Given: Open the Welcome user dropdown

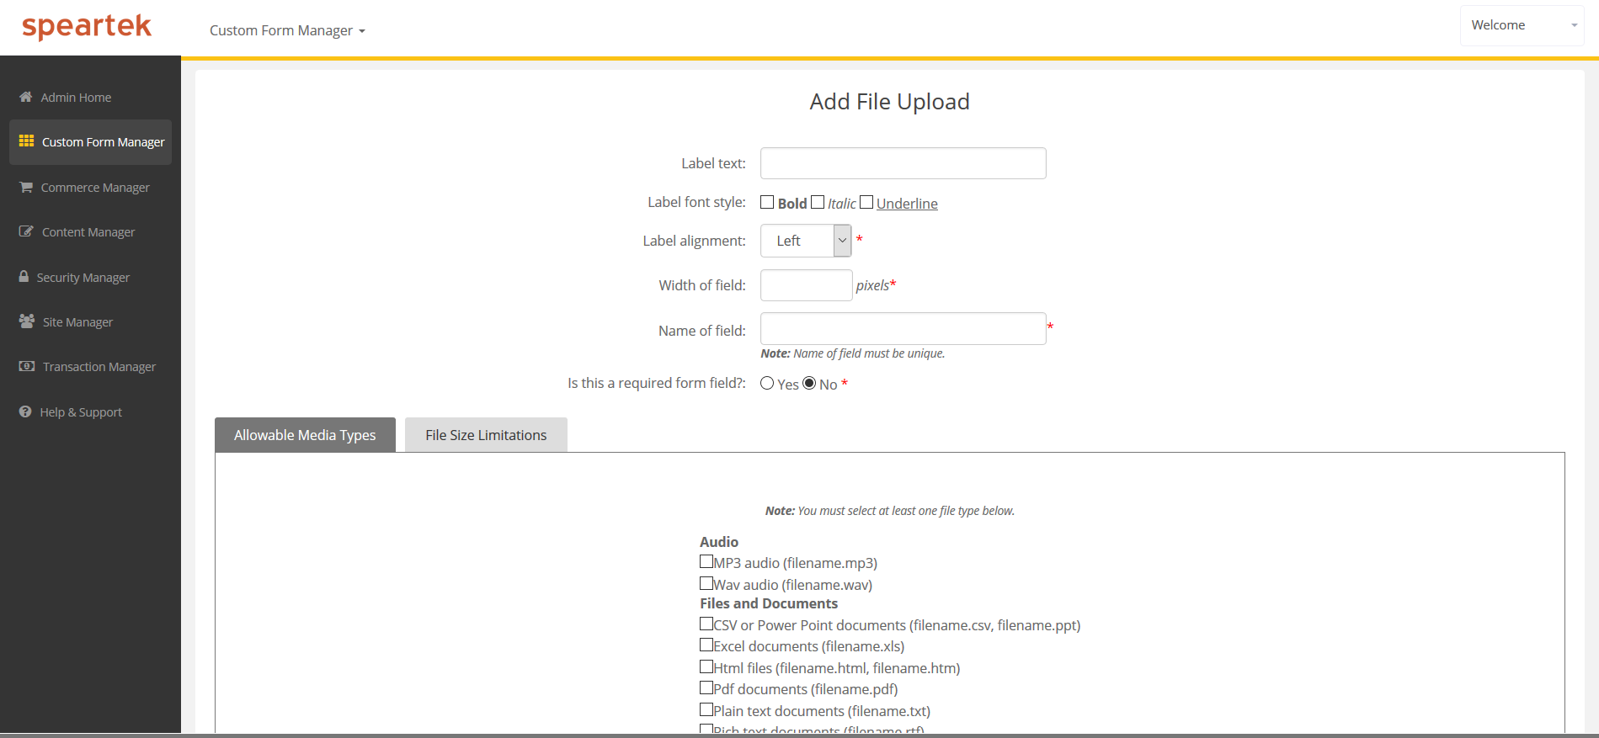Looking at the screenshot, I should (1522, 25).
